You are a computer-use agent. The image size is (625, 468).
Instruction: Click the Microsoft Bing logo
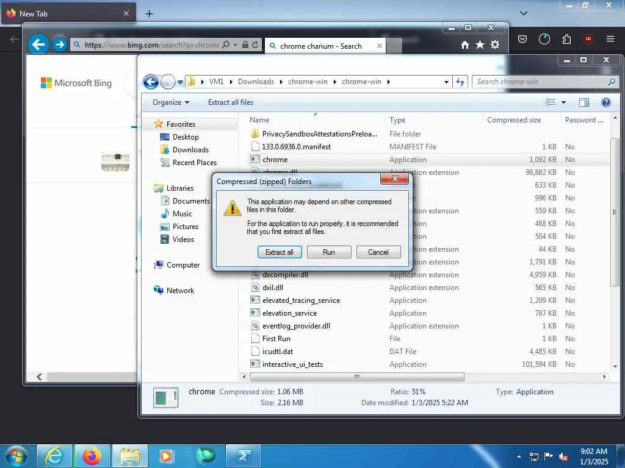click(x=76, y=83)
